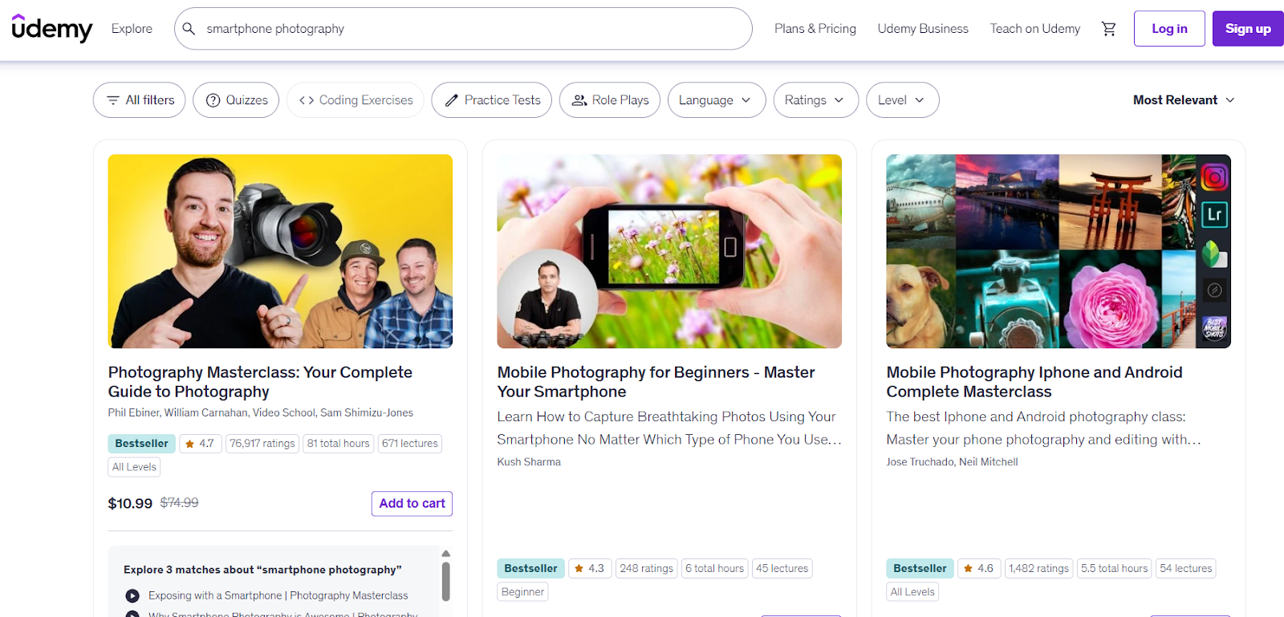Click 'Phil Ebiner, William Carnahan' instructor line
Screen dimensions: 1284x617
[261, 413]
